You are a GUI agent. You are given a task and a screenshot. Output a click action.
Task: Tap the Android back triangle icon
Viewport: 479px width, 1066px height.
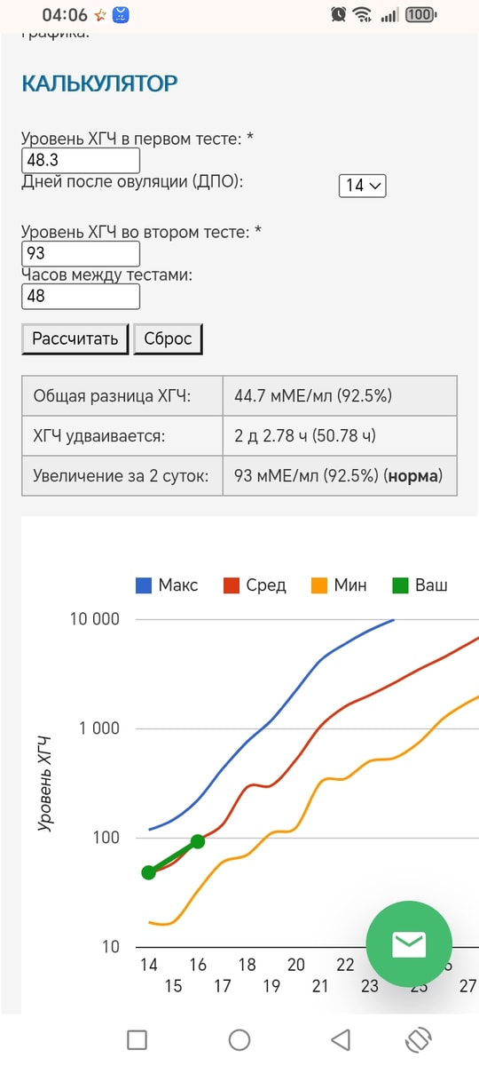pos(340,1039)
